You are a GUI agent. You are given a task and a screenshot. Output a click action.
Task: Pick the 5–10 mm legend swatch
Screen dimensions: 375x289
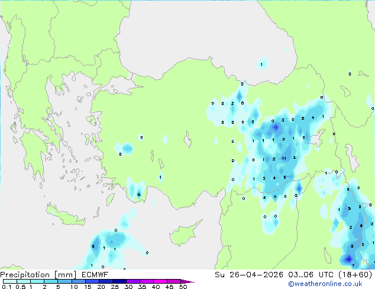pyautogui.click(x=65, y=281)
